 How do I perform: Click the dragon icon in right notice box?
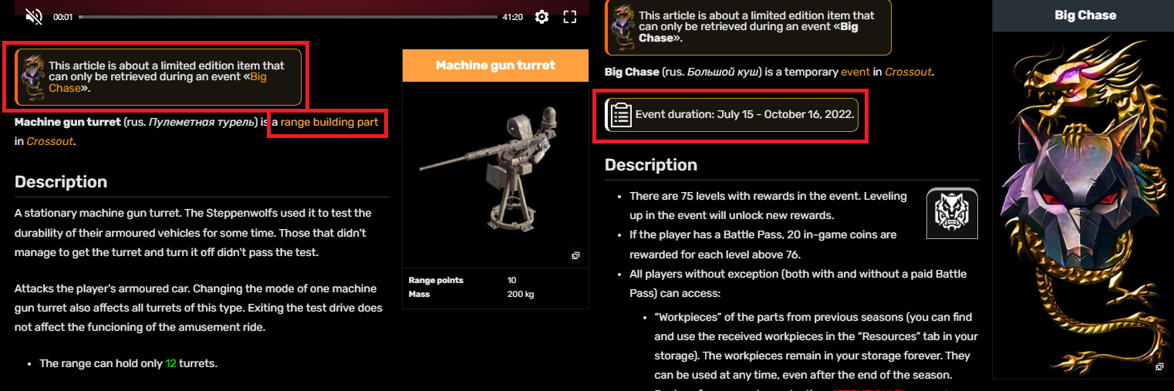point(622,26)
